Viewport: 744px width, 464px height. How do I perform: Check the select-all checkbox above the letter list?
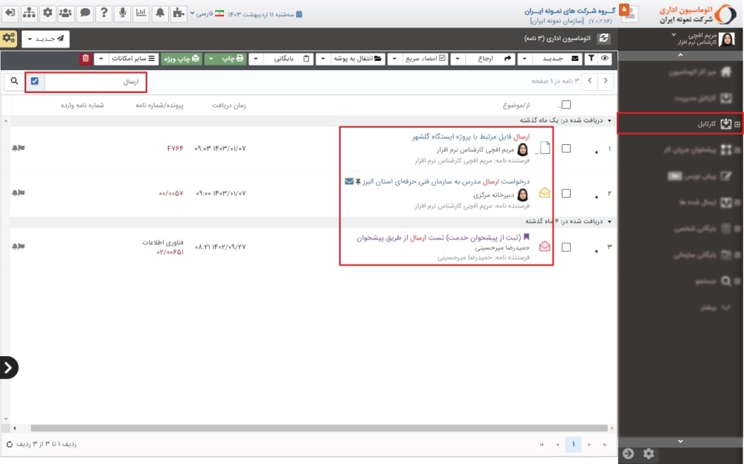pos(566,105)
